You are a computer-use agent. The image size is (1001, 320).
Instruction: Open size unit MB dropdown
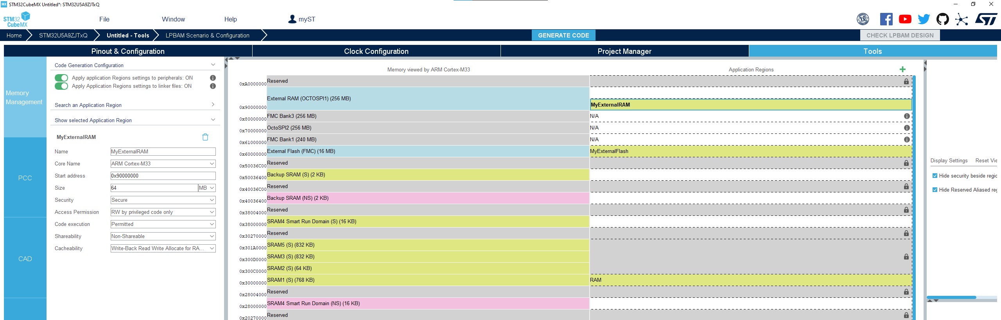(207, 188)
